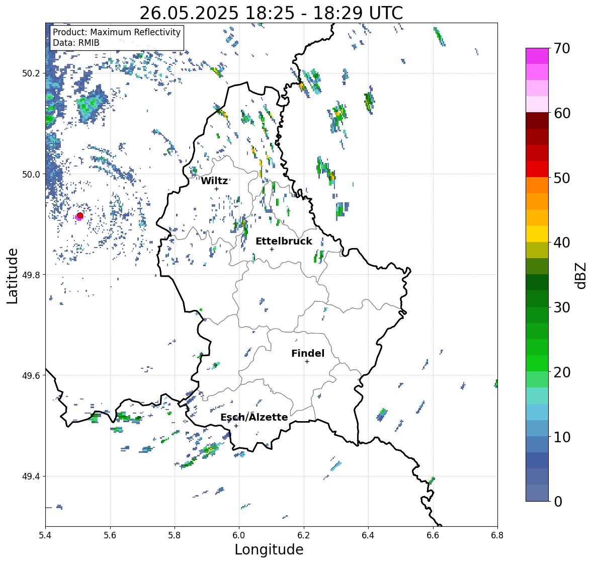Click the 6.6 longitude tick label
The width and height of the screenshot is (593, 562).
click(x=433, y=535)
